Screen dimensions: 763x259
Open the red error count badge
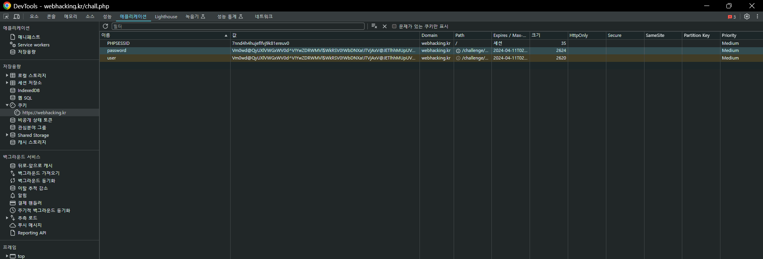tap(732, 17)
